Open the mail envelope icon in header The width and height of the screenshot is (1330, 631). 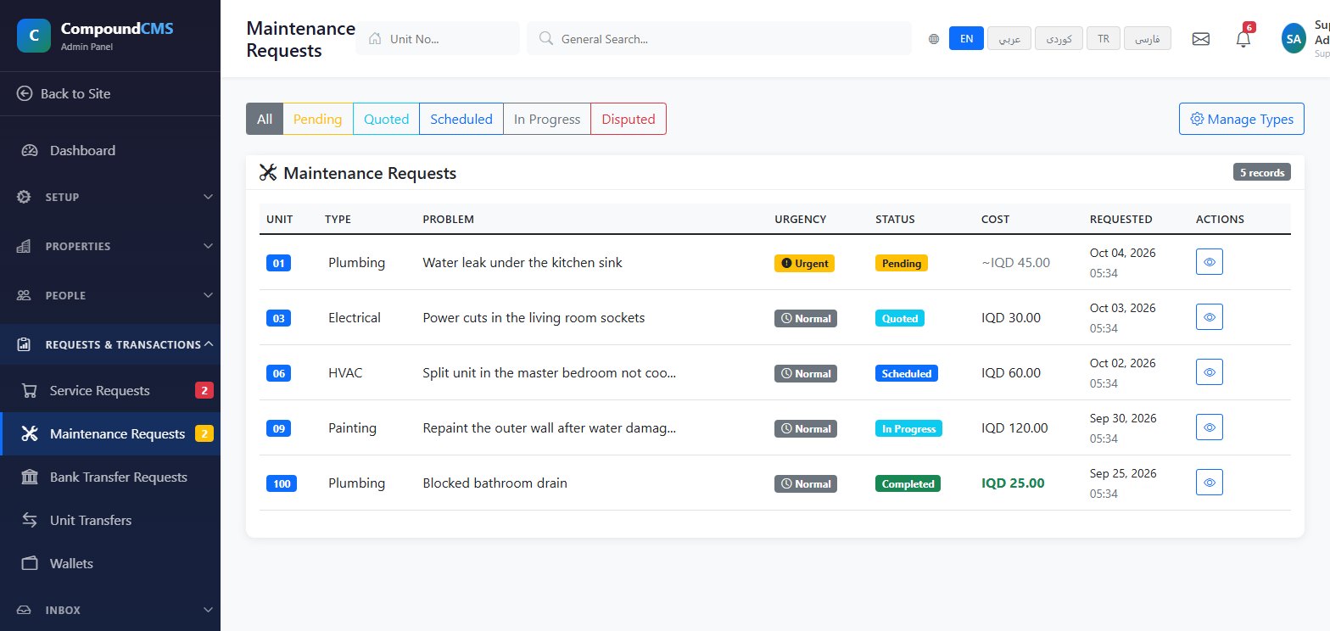click(x=1200, y=39)
